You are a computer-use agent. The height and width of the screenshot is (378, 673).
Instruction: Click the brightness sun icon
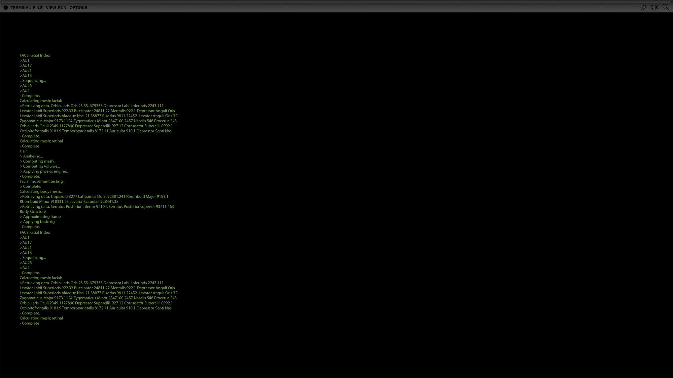[x=643, y=7]
